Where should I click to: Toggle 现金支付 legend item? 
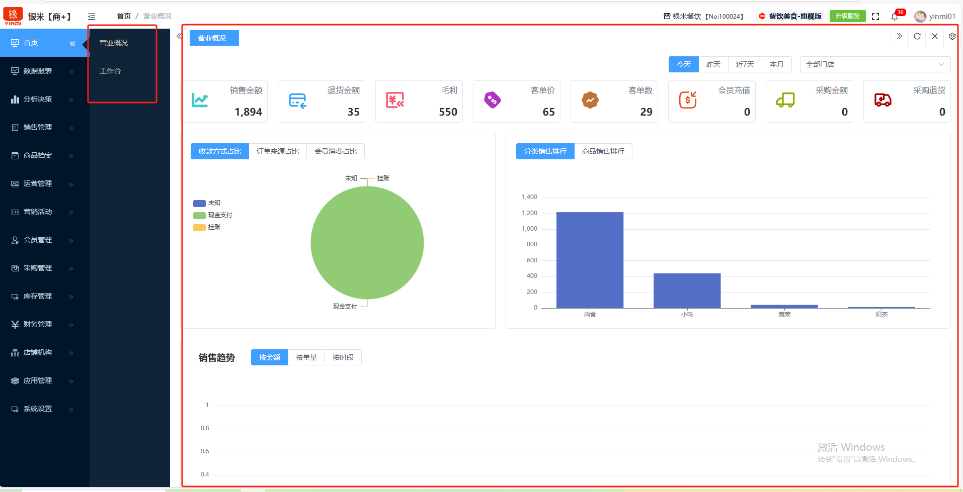point(213,215)
